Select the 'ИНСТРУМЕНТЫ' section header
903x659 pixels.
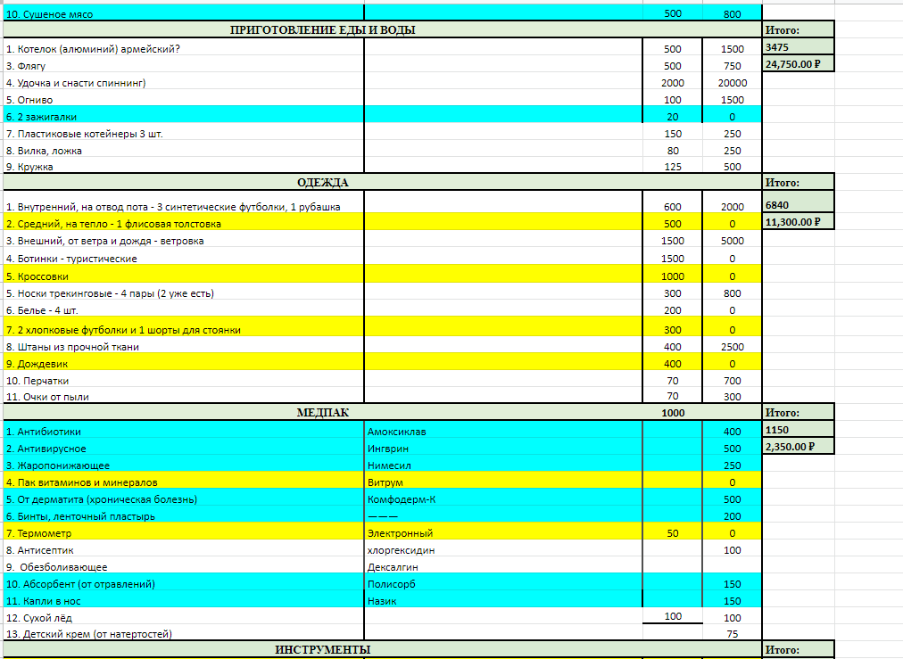[322, 650]
